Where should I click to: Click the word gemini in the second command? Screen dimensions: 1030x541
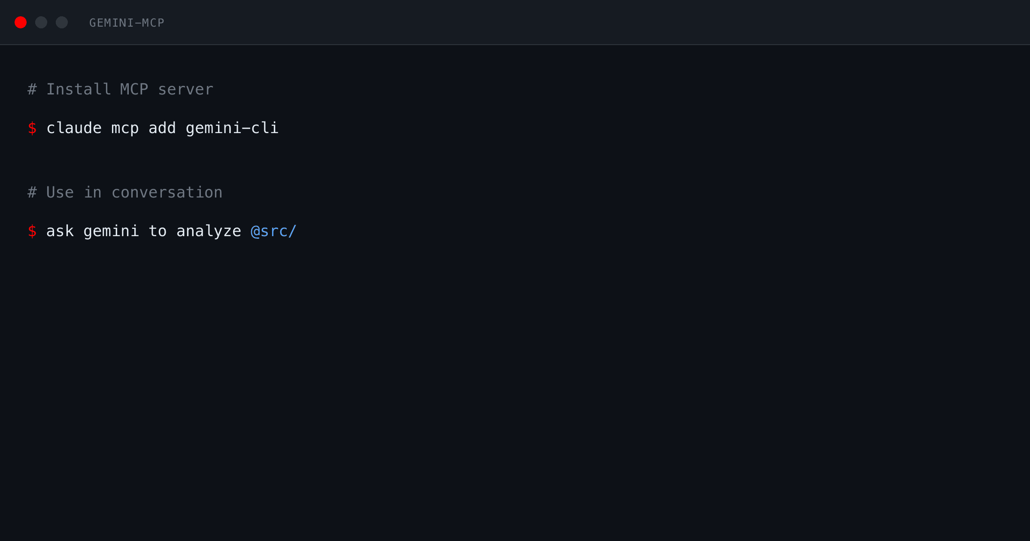(x=111, y=231)
